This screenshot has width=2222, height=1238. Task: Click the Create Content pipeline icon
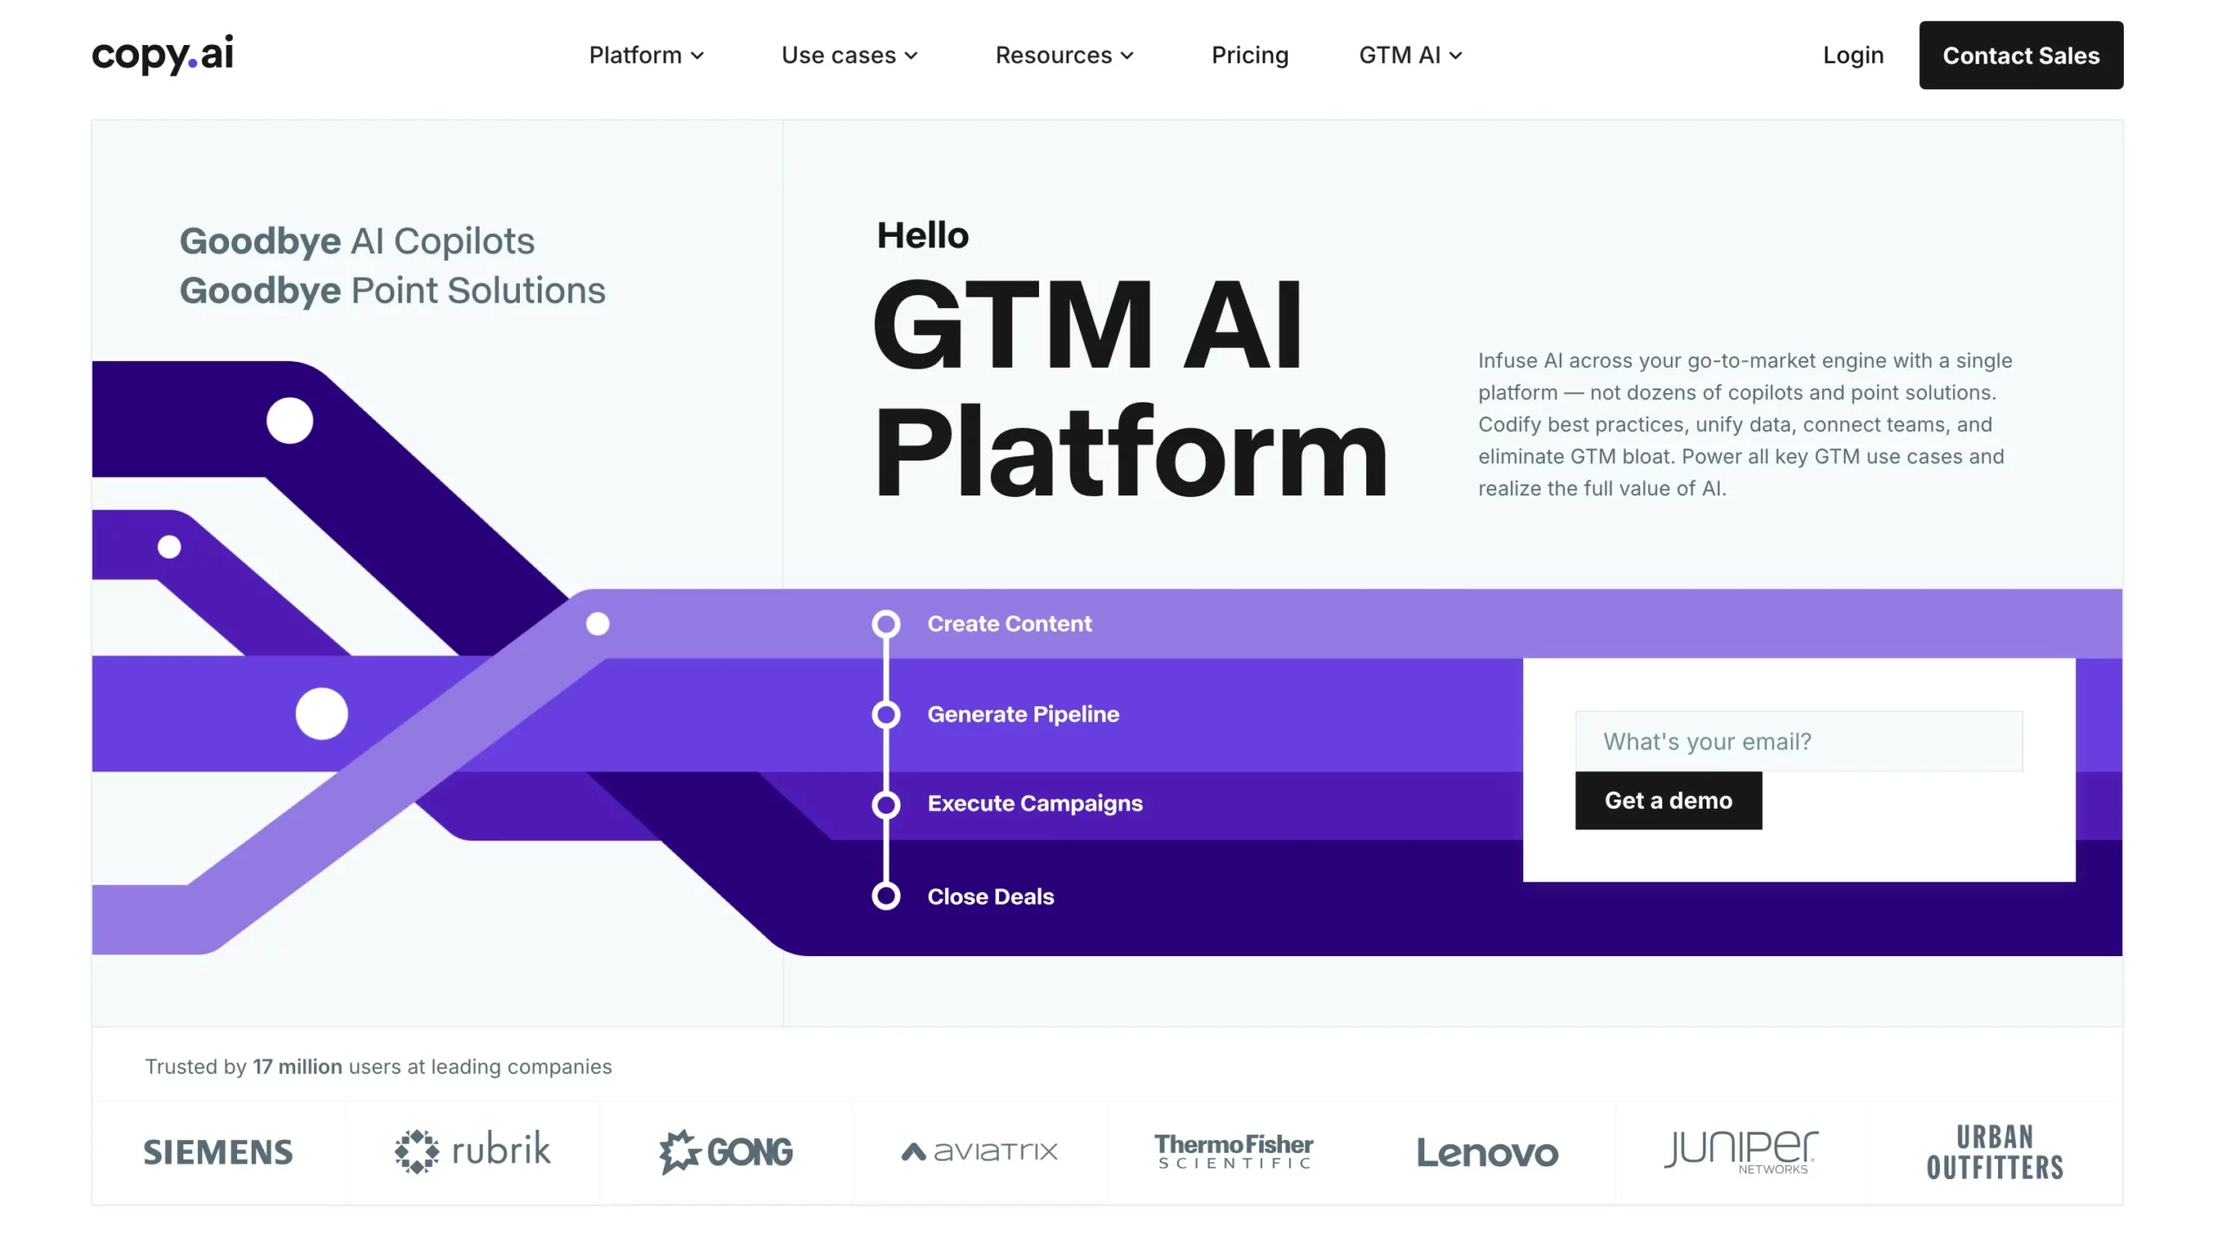886,622
